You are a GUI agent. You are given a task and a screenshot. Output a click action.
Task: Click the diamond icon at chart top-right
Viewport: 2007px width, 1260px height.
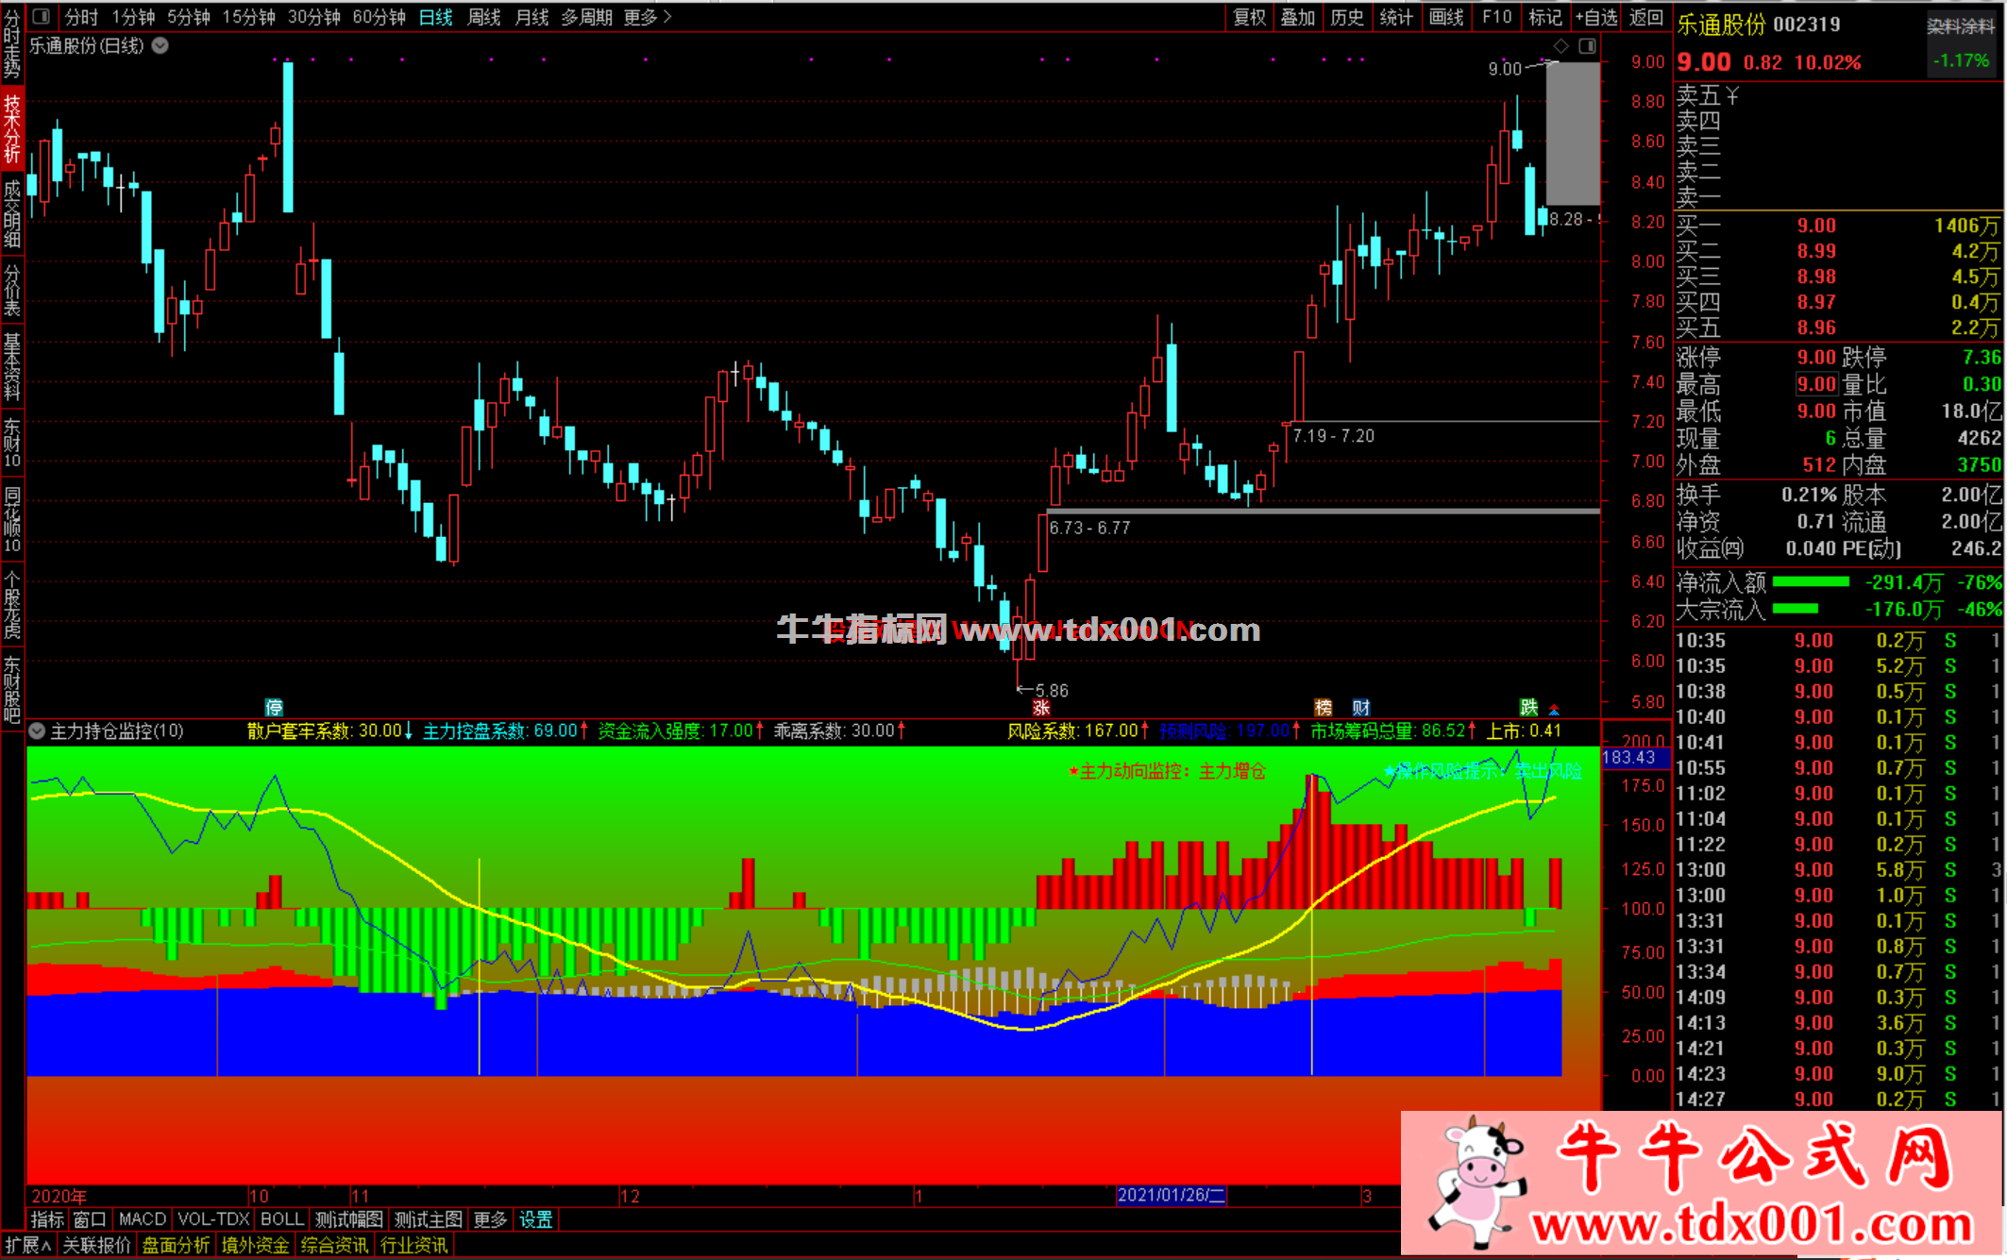click(1561, 46)
